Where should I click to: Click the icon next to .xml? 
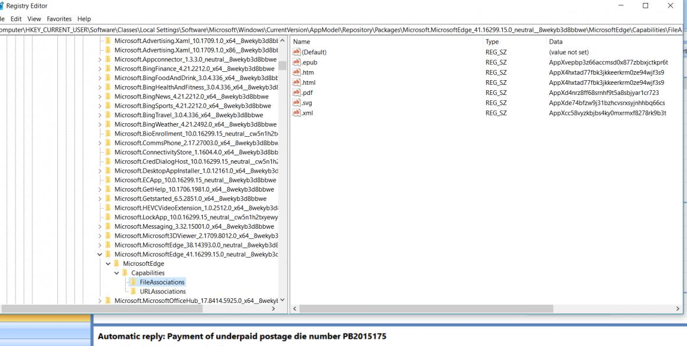tap(297, 113)
